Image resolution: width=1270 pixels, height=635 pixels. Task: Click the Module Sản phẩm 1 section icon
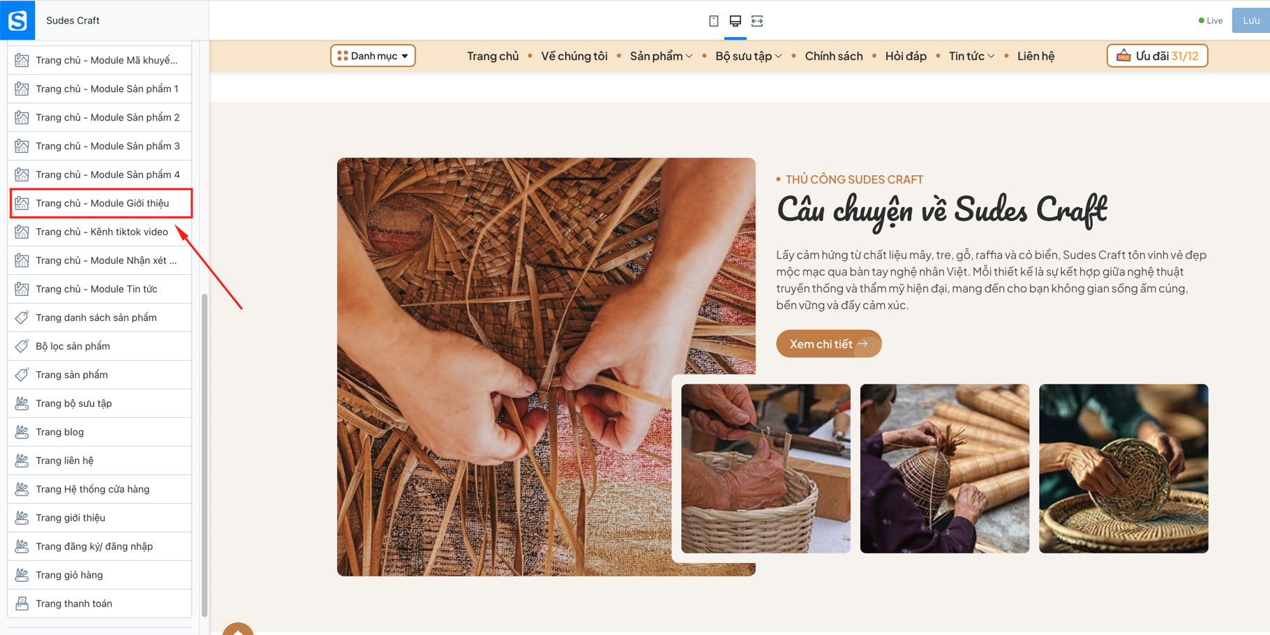coord(22,89)
